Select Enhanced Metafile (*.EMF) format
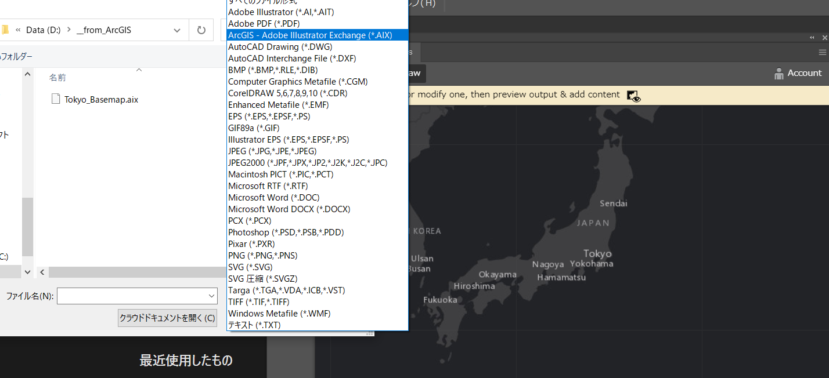829x378 pixels. pyautogui.click(x=318, y=104)
